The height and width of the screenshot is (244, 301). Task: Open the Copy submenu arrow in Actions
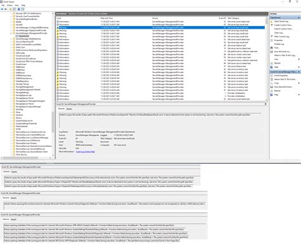pyautogui.click(x=299, y=83)
